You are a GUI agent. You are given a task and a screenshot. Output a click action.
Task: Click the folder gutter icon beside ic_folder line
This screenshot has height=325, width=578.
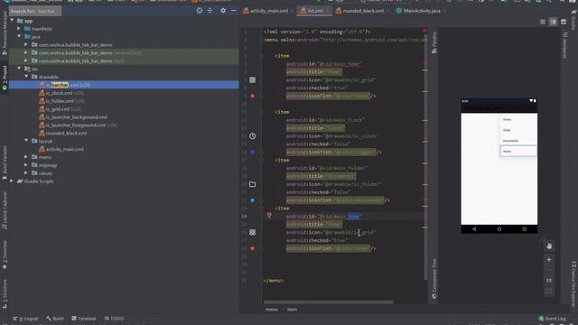(x=253, y=184)
